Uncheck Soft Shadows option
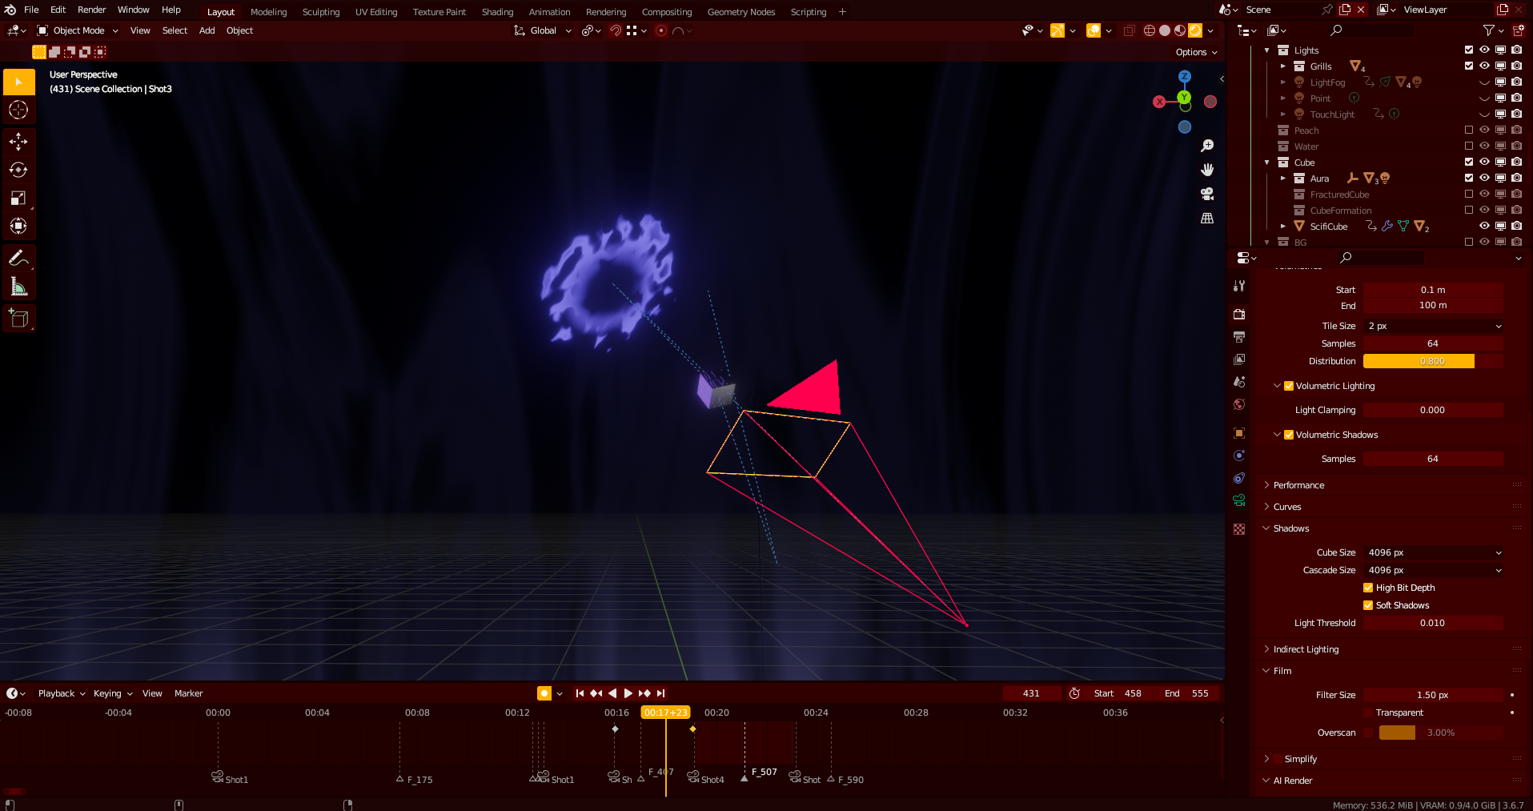This screenshot has height=811, width=1533. pyautogui.click(x=1368, y=605)
